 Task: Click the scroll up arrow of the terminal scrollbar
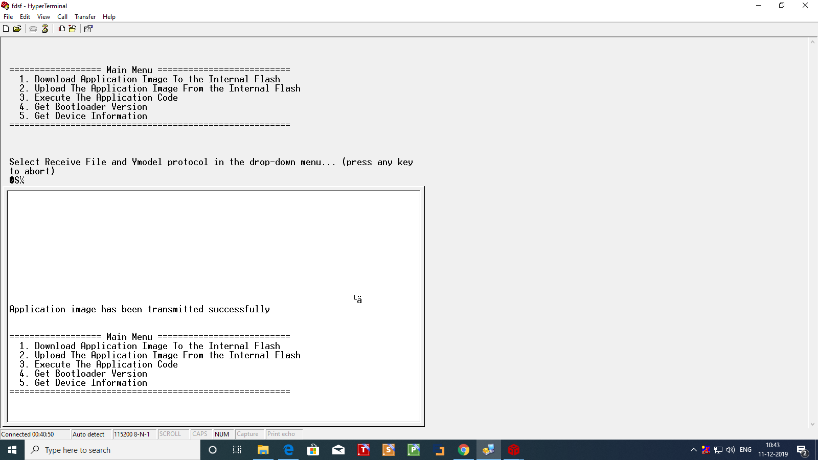(x=812, y=42)
